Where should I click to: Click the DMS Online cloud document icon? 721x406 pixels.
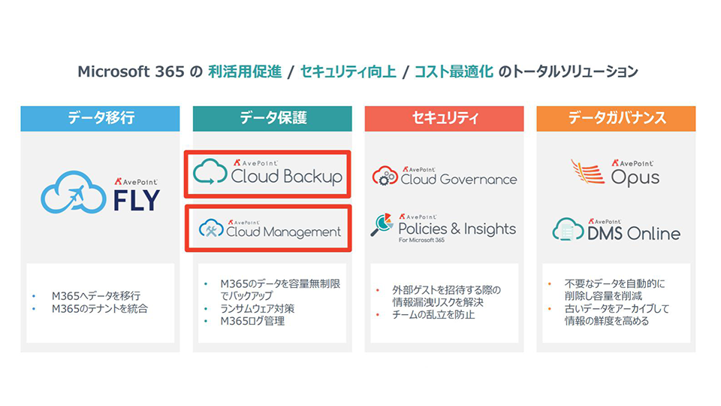[x=569, y=229]
